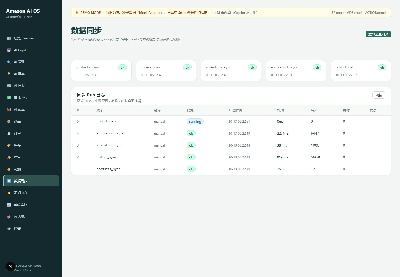Click the AI 成本 ledger icon
The width and height of the screenshot is (400, 277).
tap(9, 110)
